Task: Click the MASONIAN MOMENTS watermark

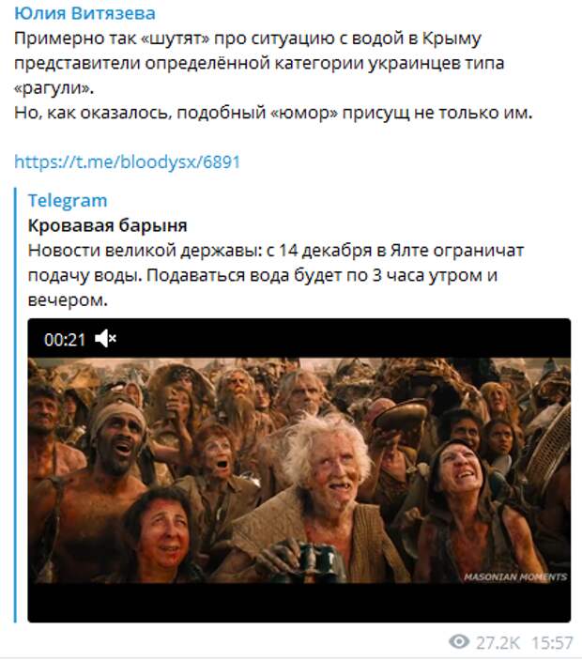Action: tap(515, 576)
